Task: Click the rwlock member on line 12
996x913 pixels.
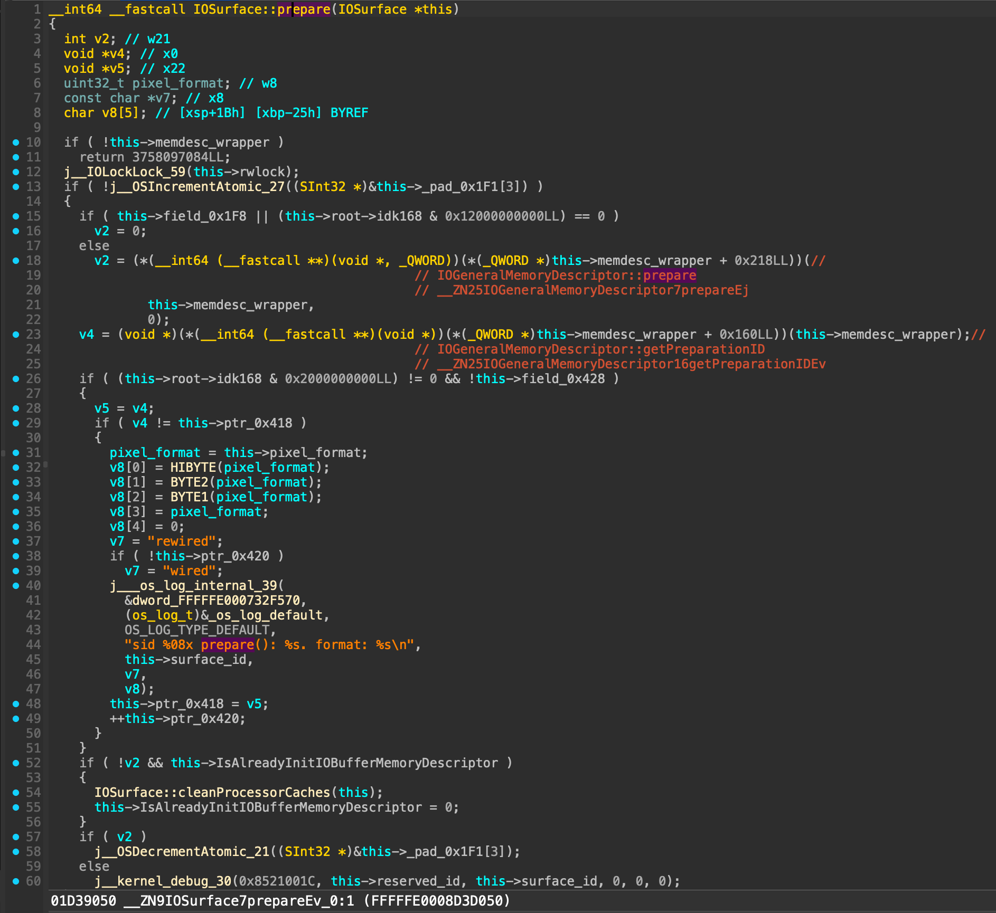Action: pyautogui.click(x=262, y=172)
